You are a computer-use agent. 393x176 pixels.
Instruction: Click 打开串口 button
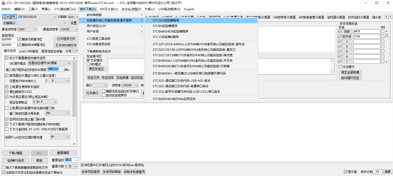coord(92,93)
